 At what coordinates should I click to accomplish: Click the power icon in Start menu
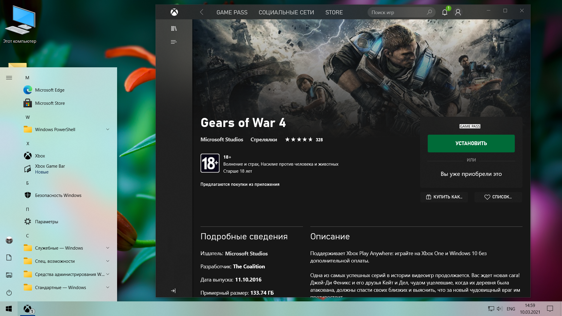[x=9, y=293]
